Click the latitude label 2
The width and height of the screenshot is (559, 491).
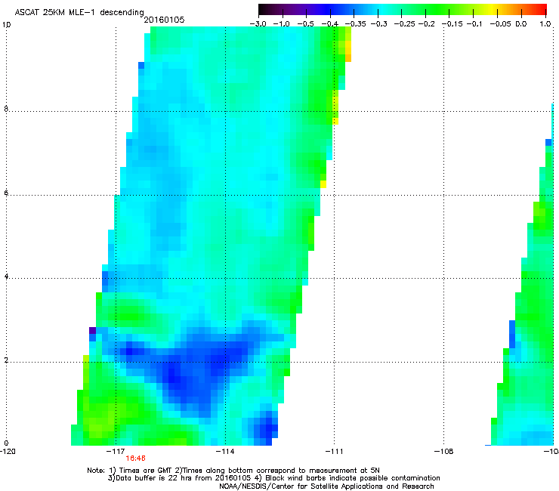(x=6, y=360)
